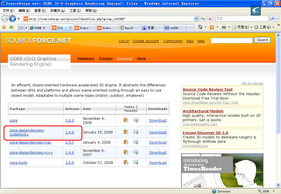This screenshot has width=281, height=194.
Task: Expand zoom level dropdown in status bar
Action: (x=274, y=191)
